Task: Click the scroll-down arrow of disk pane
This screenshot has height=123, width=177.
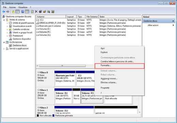Action: point(140,112)
